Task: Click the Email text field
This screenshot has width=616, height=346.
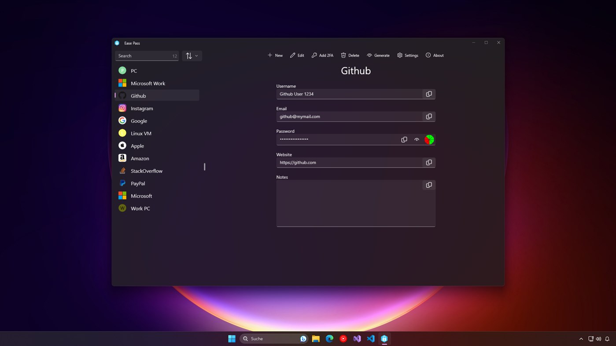Action: coord(349,117)
